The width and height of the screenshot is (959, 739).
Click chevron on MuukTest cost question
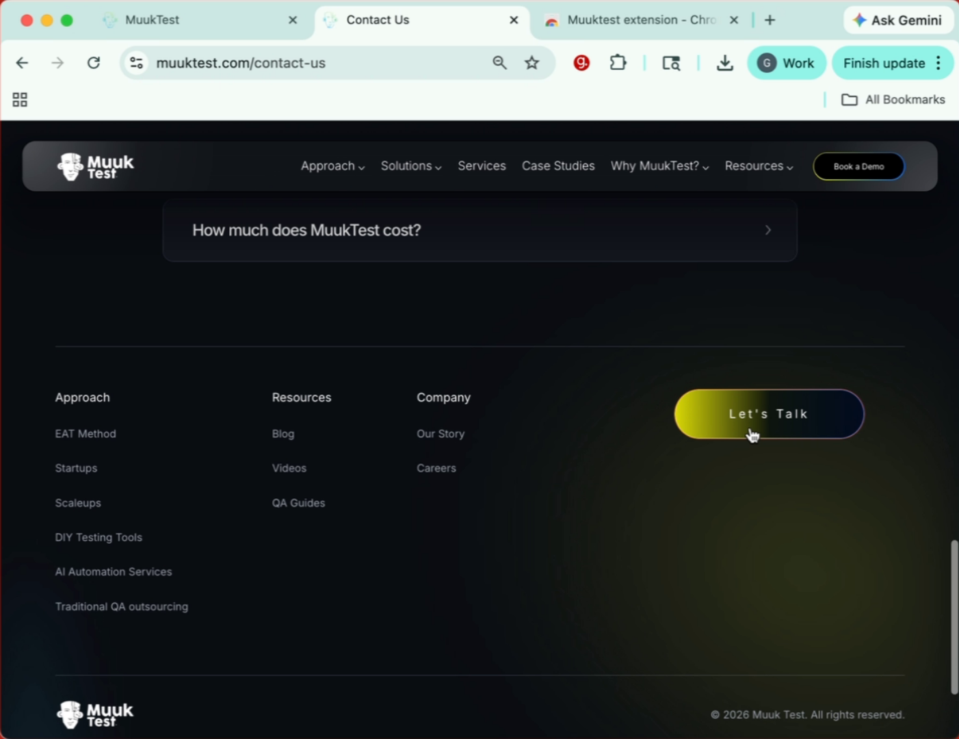coord(767,230)
